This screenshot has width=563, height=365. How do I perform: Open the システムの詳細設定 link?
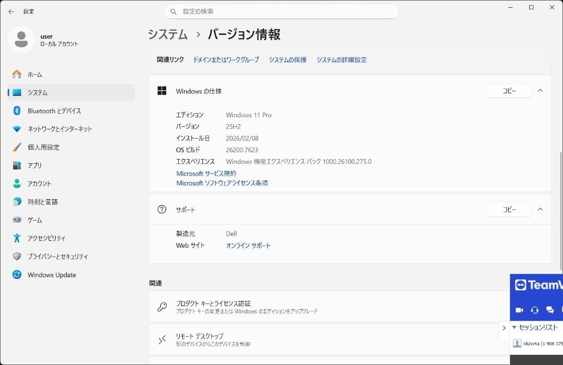(341, 59)
